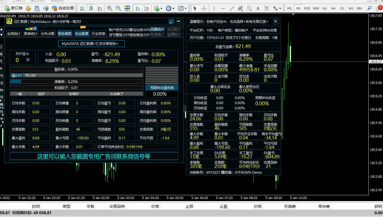Click the down arrow left of panel
This screenshot has width=383, height=217.
pyautogui.click(x=2, y=35)
